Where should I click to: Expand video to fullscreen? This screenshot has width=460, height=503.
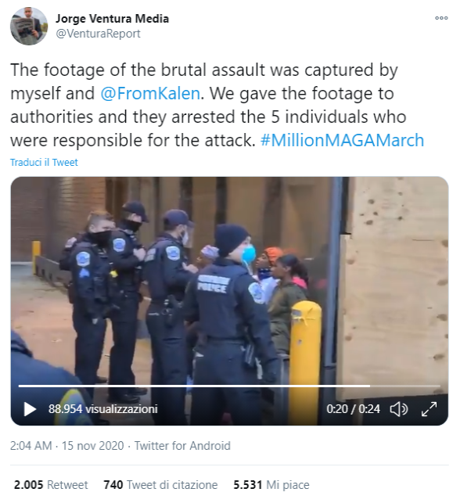(429, 409)
